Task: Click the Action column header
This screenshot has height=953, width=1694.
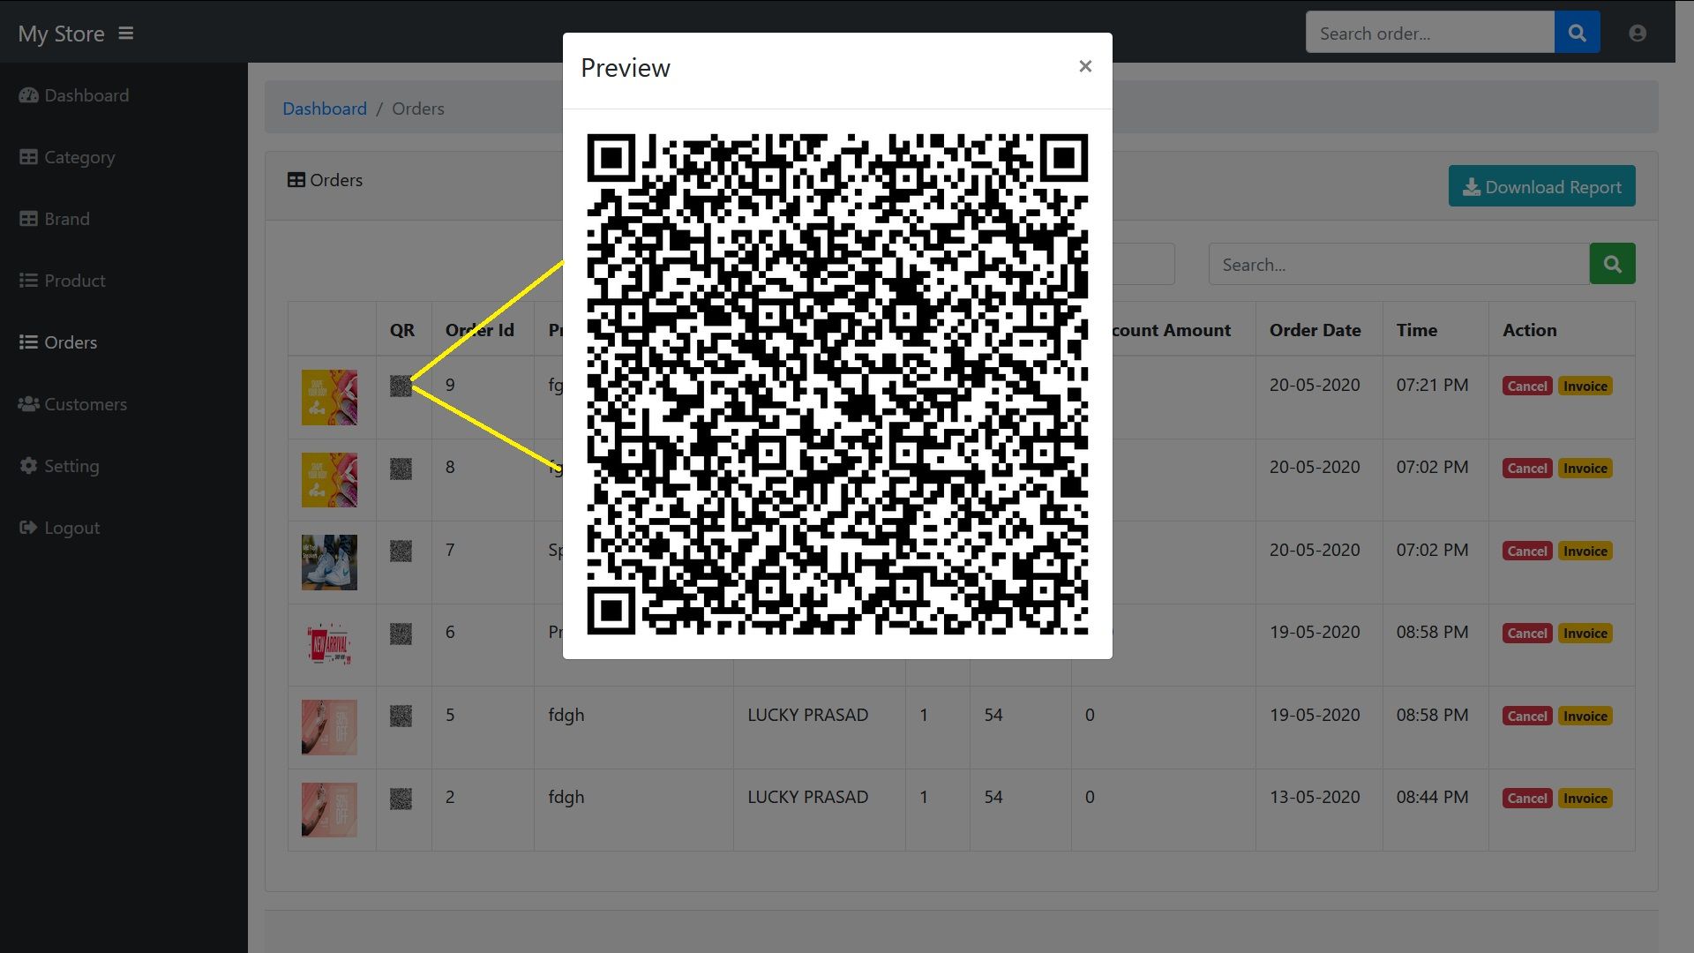Action: (1529, 330)
